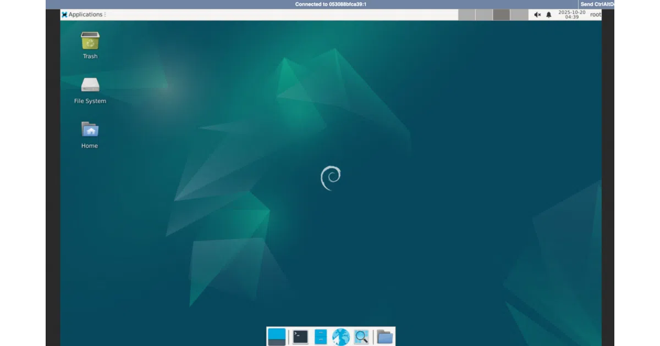Click the Show Desktop dock icon
The width and height of the screenshot is (660, 346).
tap(277, 337)
